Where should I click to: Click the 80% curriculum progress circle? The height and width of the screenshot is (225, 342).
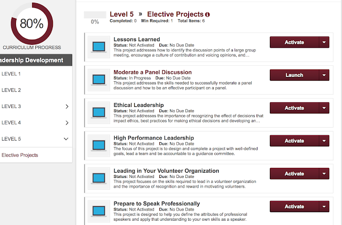tap(32, 24)
